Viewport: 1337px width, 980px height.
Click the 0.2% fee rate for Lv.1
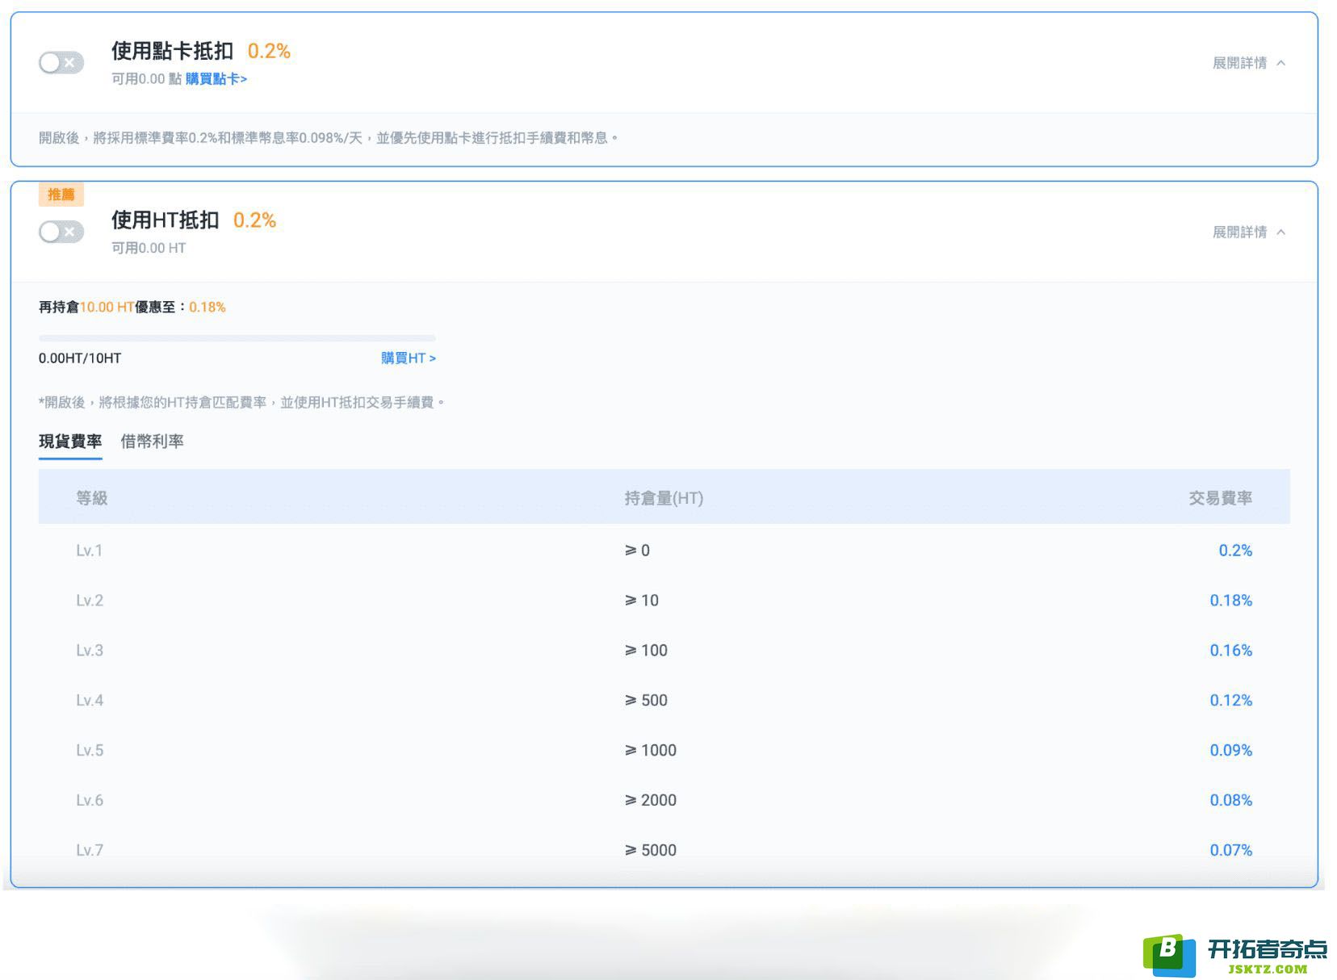1235,551
